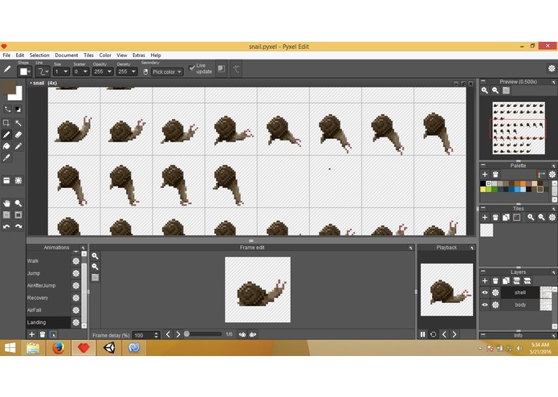Select the rectangular selection tool
The image size is (558, 397).
pos(6,123)
